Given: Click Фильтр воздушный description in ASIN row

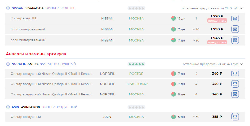Looking at the screenshot, I should coord(26,117).
